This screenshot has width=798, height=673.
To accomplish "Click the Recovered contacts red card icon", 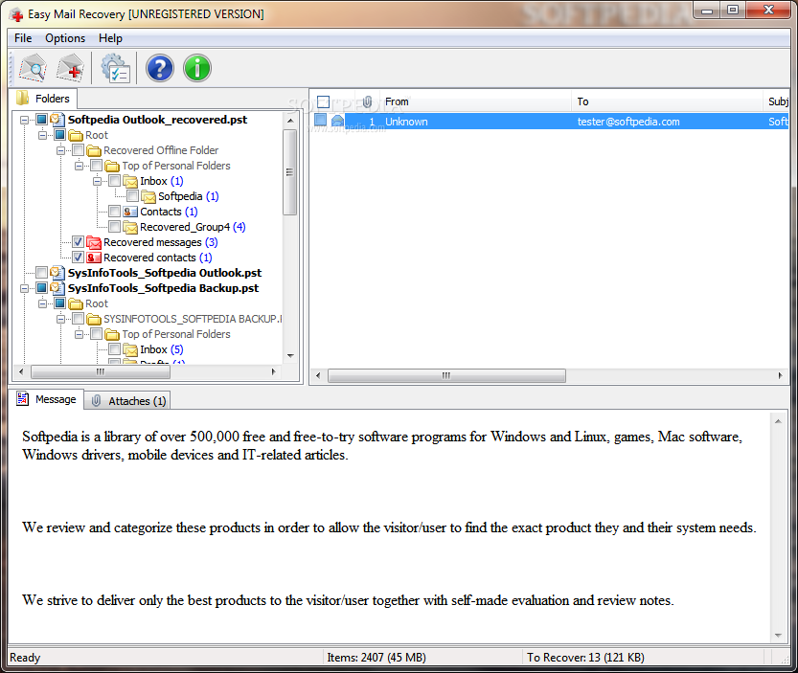I will coord(94,258).
